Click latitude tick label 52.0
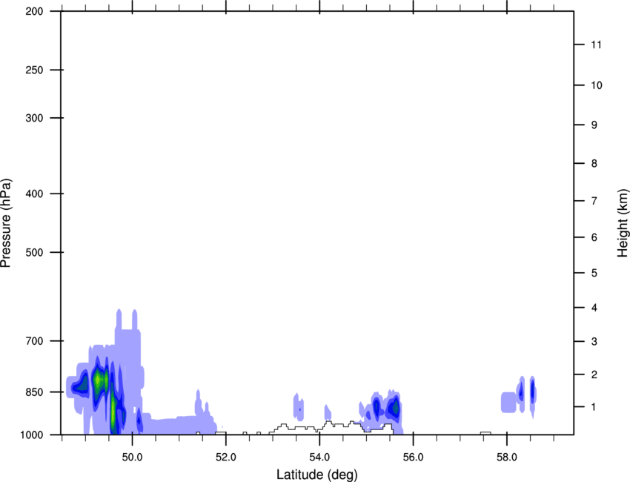 (x=226, y=458)
